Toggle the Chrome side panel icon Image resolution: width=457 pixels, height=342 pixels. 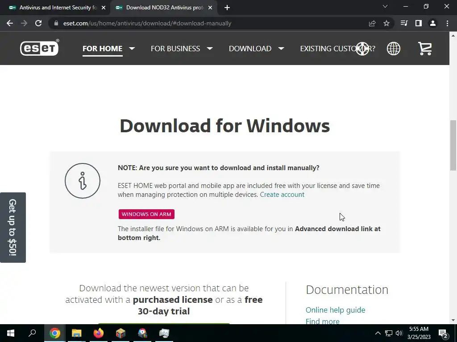(x=419, y=23)
